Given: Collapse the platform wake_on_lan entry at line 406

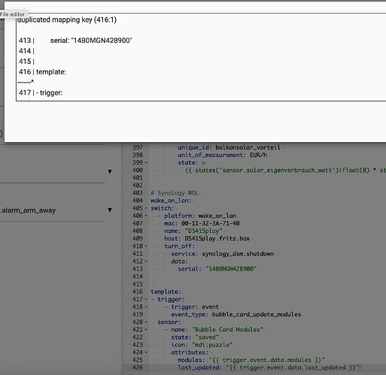Looking at the screenshot, I should (x=146, y=216).
